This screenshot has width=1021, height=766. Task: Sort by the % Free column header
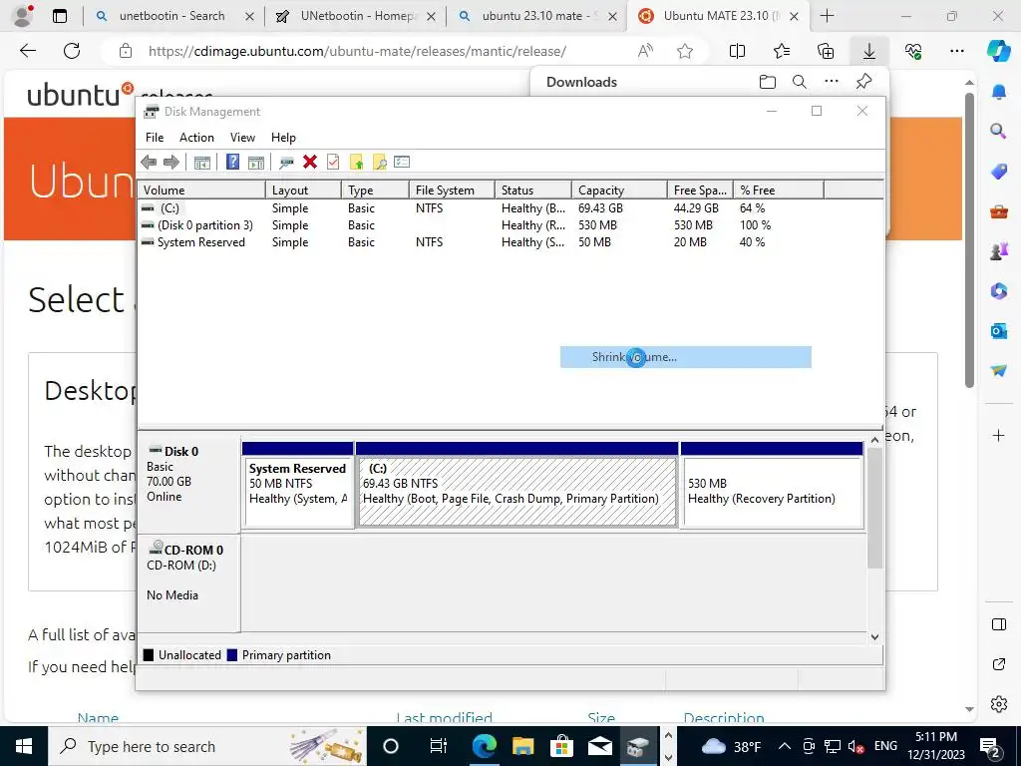778,191
